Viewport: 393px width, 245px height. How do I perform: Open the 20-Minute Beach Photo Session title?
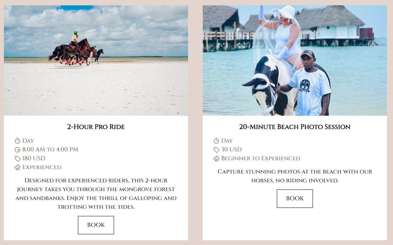(295, 127)
